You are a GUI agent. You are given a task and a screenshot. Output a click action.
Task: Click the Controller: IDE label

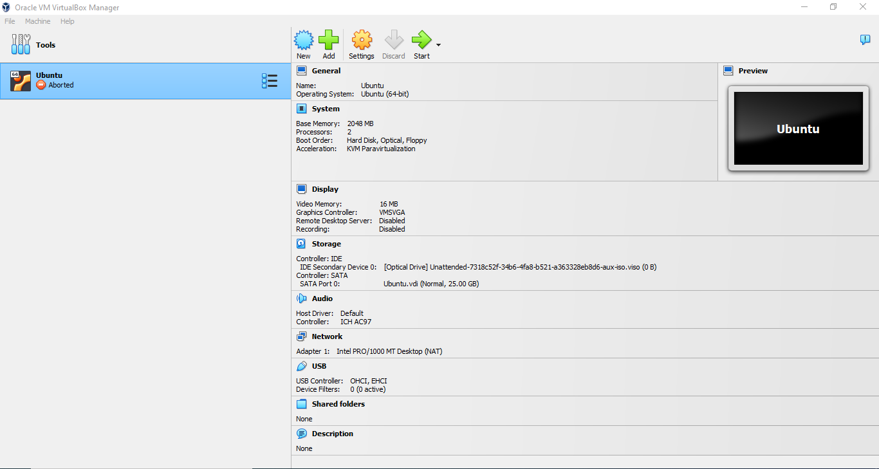pos(319,259)
